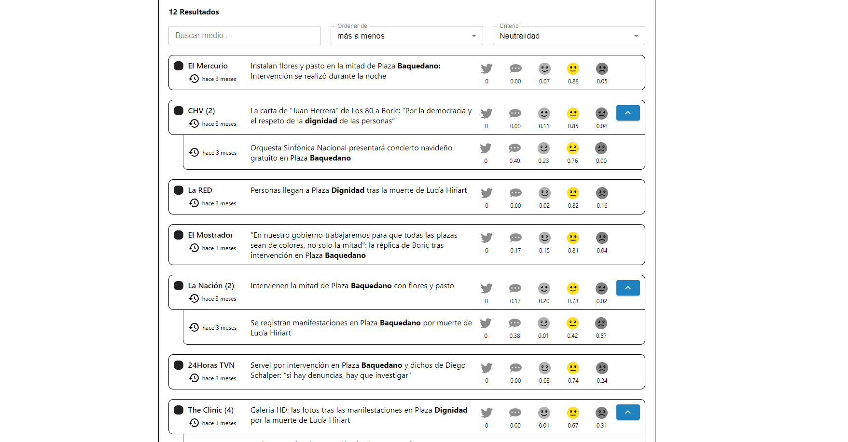Image resolution: width=848 pixels, height=442 pixels.
Task: Click the black circle beside 24Horas TVN
Action: (x=179, y=365)
